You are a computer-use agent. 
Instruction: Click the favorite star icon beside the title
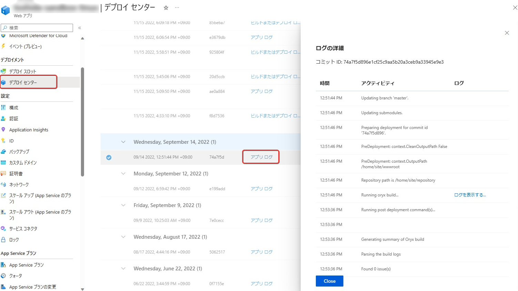tap(166, 8)
